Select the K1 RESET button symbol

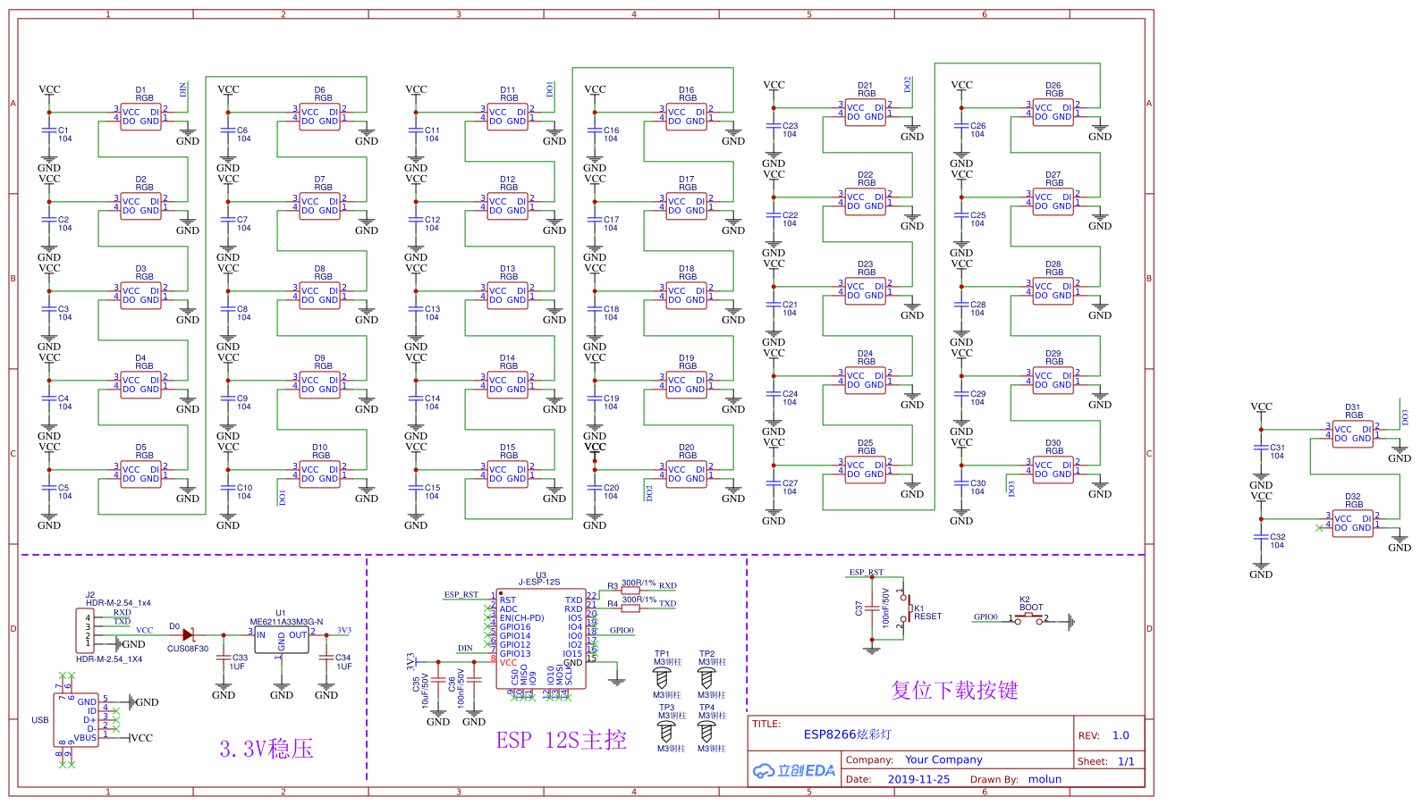[905, 610]
